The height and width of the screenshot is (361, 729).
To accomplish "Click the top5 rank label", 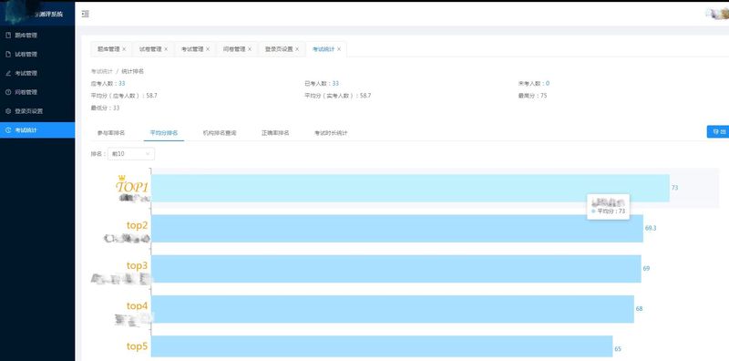I will click(138, 346).
